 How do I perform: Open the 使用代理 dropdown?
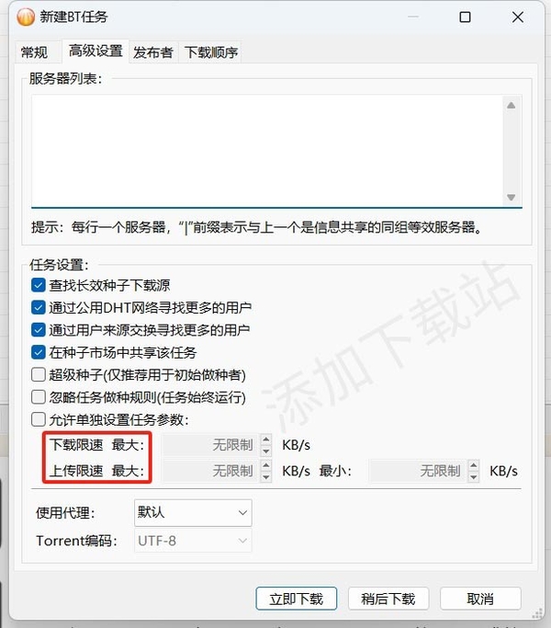pos(193,513)
